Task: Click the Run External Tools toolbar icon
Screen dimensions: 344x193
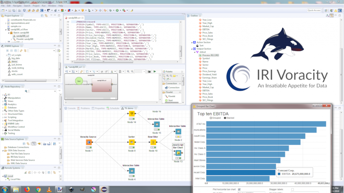Action: click(124, 10)
